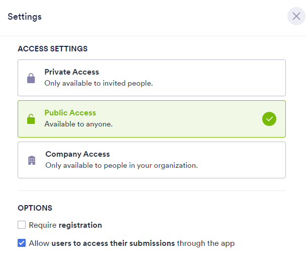The height and width of the screenshot is (258, 306).
Task: Click the green unlocked padlock icon
Action: pyautogui.click(x=31, y=119)
